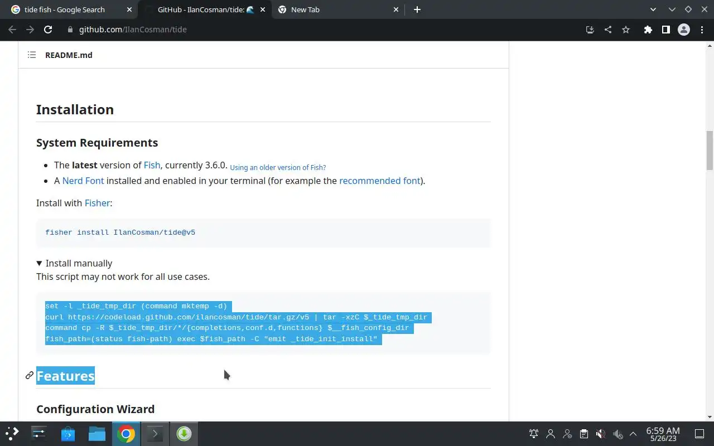
Task: Share this page via share icon
Action: coord(607,30)
